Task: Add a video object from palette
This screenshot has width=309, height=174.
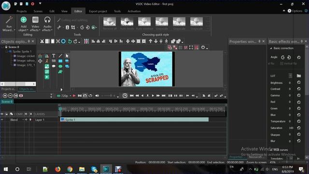Action: tap(47, 77)
